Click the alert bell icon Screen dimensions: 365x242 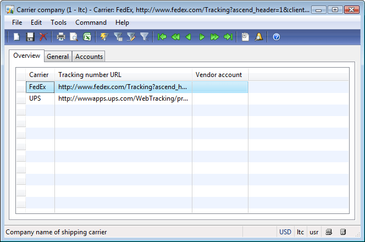(x=258, y=37)
